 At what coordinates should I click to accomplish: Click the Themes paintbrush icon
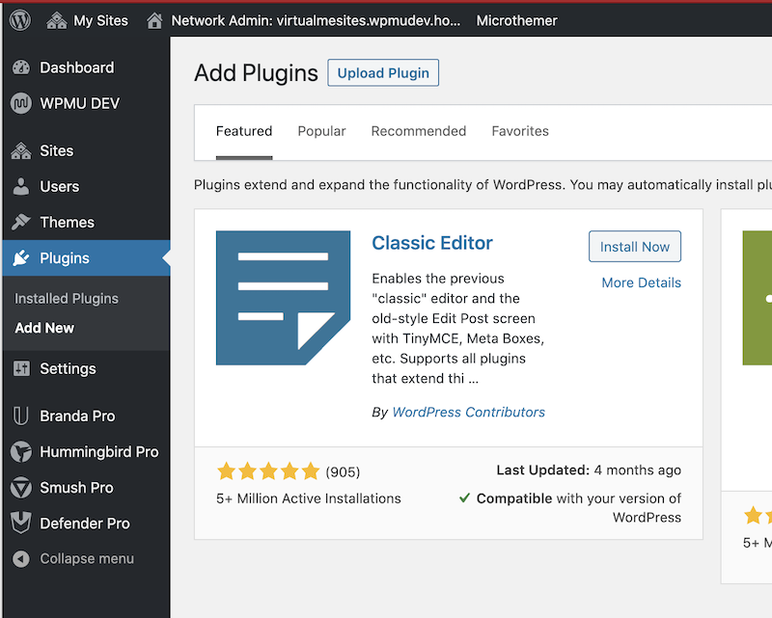(21, 222)
